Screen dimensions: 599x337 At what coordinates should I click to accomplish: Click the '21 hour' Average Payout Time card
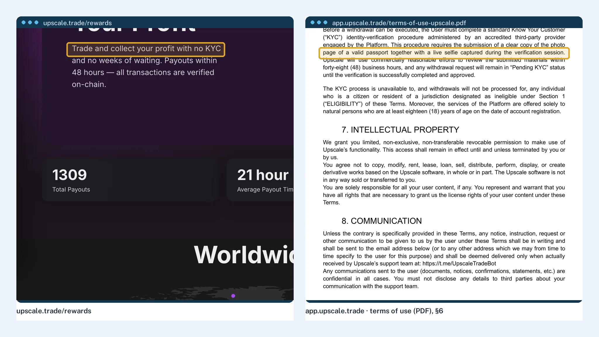(x=260, y=180)
